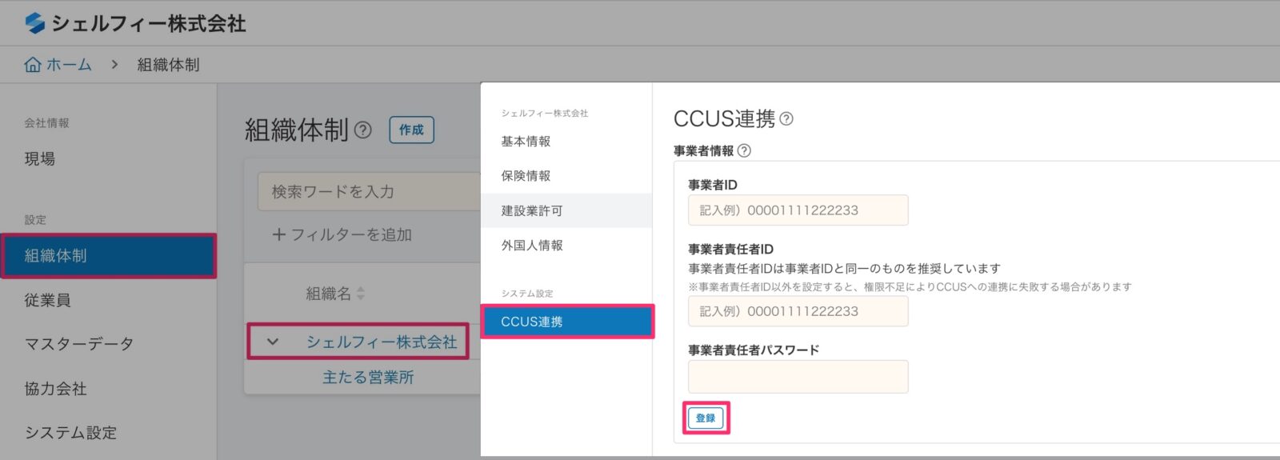Click the home icon in breadcrumb
1280x460 pixels.
33,65
